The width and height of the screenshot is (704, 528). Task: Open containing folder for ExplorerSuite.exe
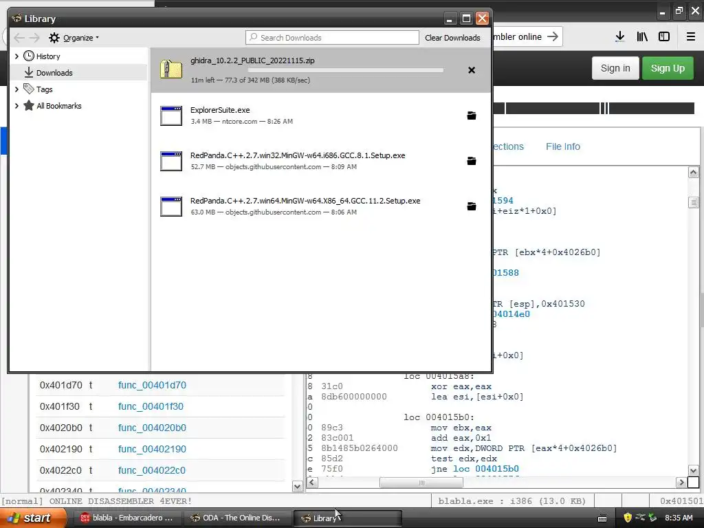(472, 115)
